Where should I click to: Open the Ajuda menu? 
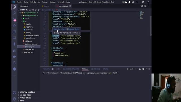point(68,2)
